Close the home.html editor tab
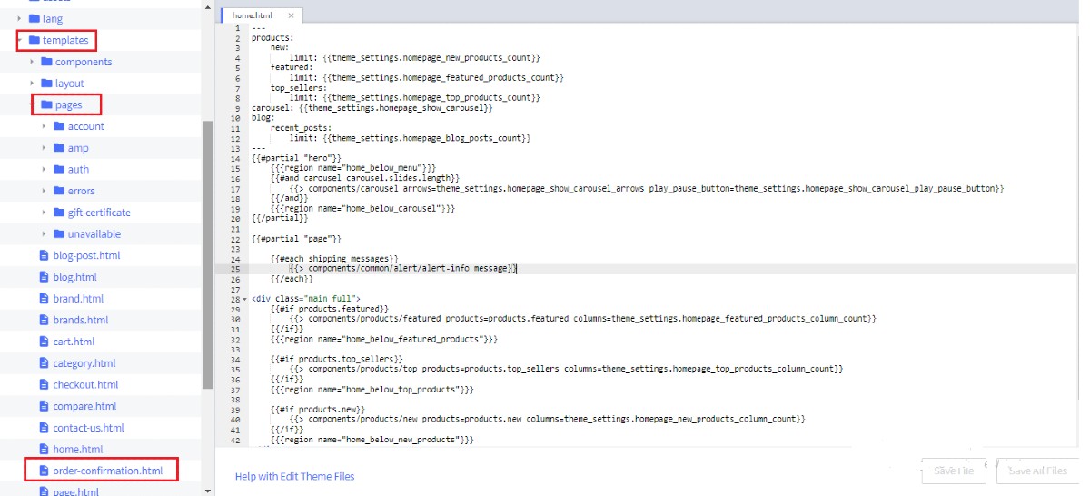The width and height of the screenshot is (1090, 496). click(x=291, y=15)
